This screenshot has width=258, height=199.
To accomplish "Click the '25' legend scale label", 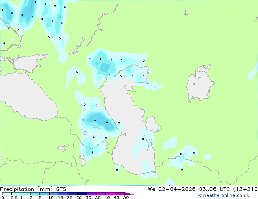I will tap(79, 197).
